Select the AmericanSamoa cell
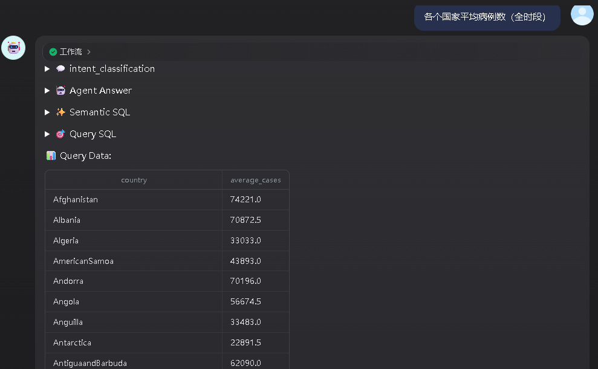This screenshot has height=369, width=598. 134,261
